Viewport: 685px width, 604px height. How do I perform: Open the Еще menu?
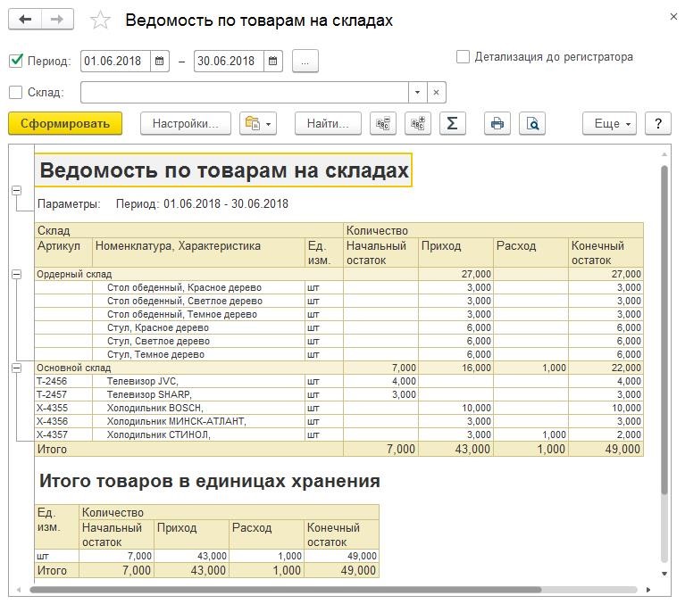(609, 124)
